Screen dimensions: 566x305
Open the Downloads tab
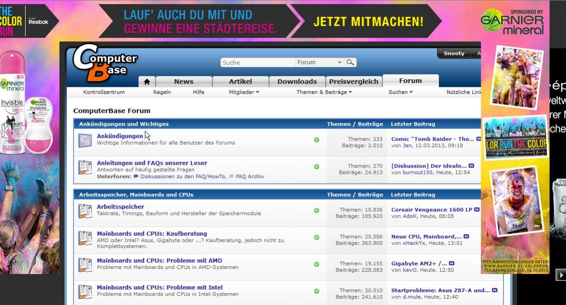(297, 82)
